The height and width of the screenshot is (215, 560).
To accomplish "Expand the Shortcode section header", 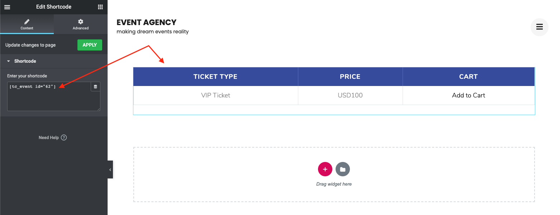I will click(25, 61).
